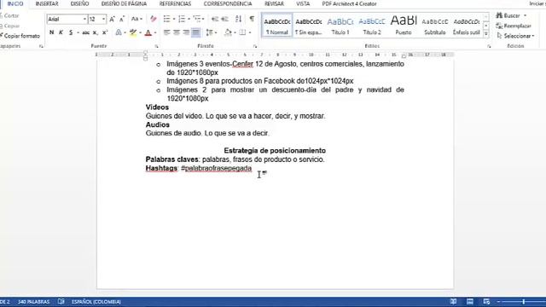Toggle center text alignment
The height and width of the screenshot is (307, 546).
(x=177, y=32)
